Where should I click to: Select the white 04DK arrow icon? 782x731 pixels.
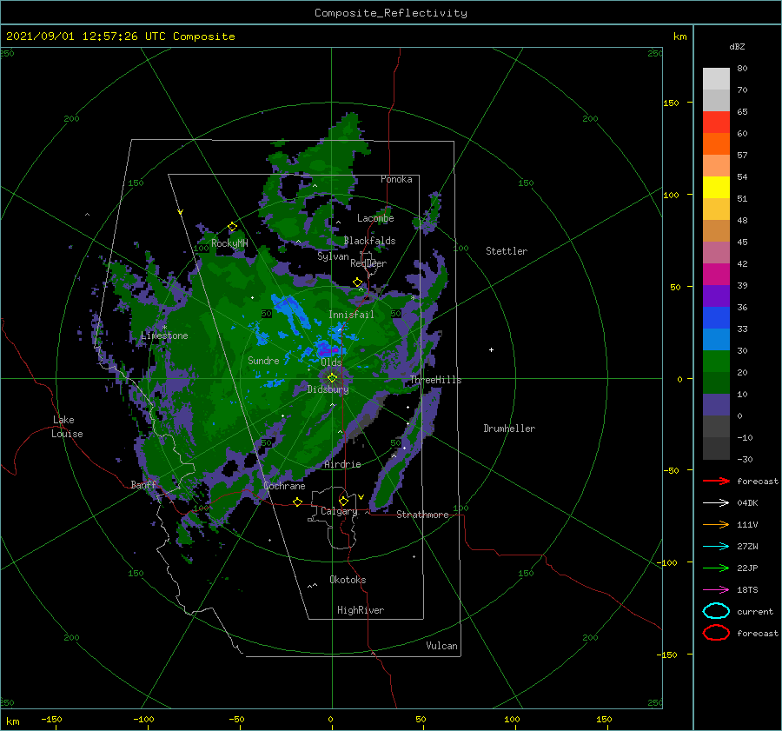(x=716, y=502)
